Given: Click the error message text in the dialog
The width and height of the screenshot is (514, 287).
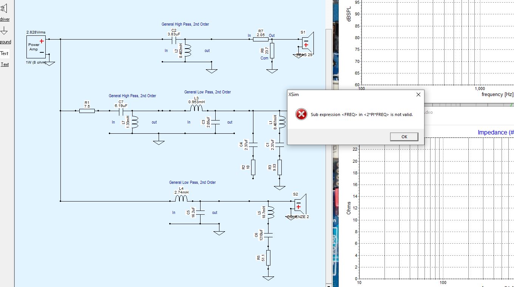Looking at the screenshot, I should (362, 114).
